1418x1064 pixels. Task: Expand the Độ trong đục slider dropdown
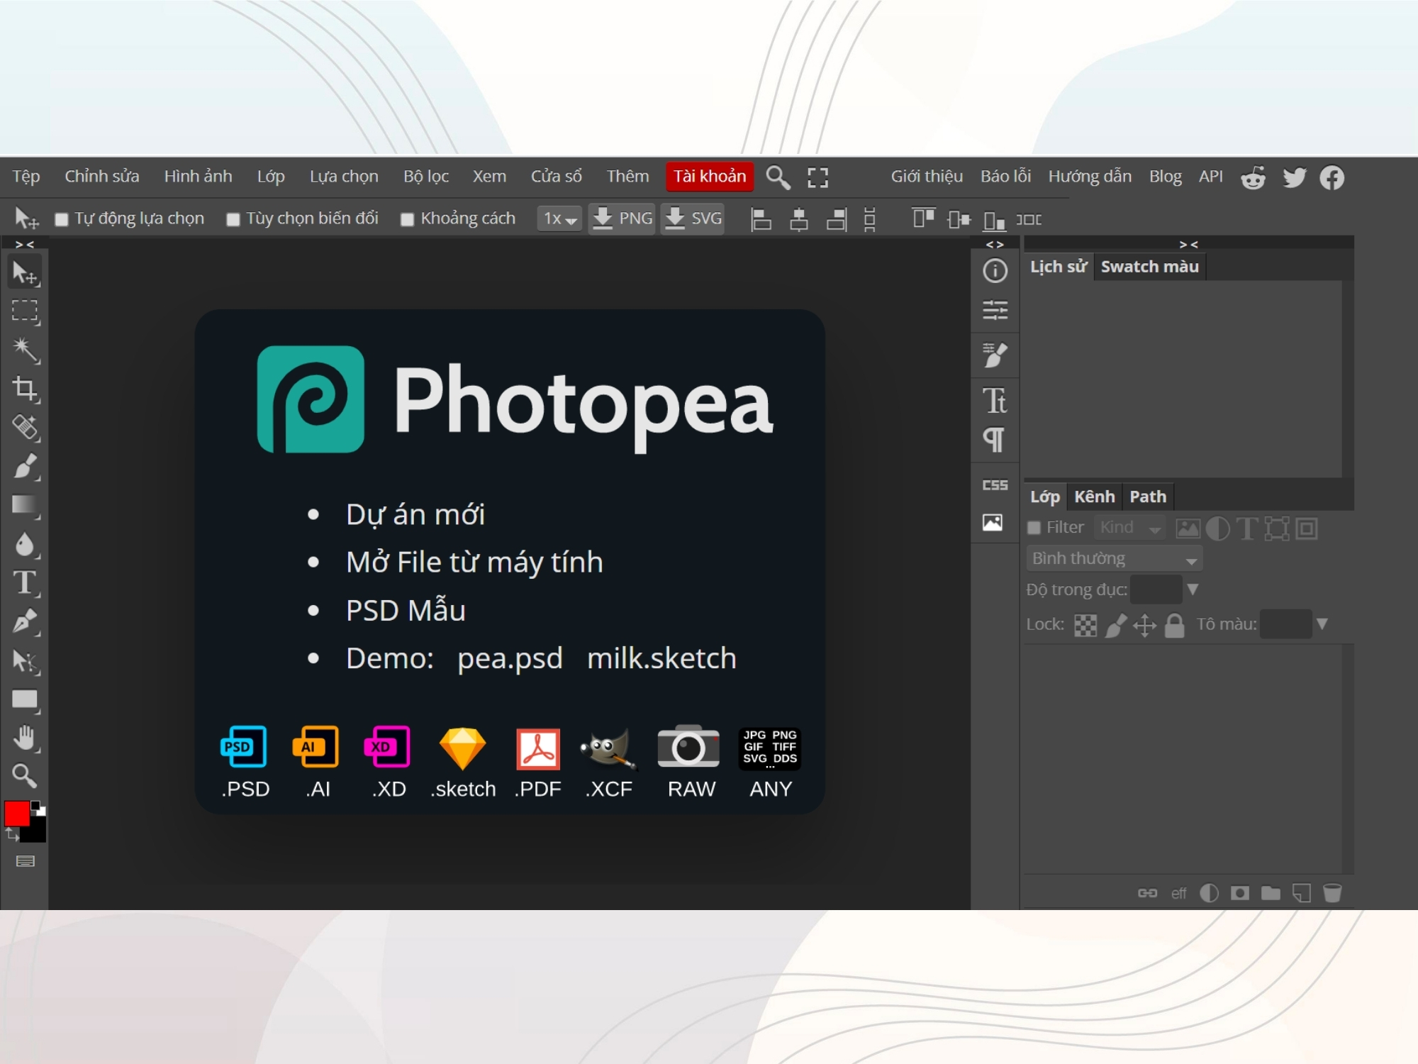1193,590
